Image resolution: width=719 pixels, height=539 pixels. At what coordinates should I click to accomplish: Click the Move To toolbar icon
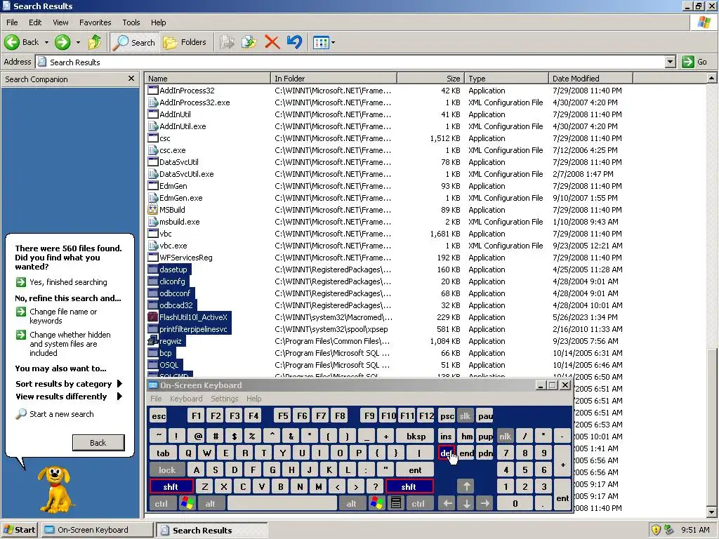[x=227, y=43]
